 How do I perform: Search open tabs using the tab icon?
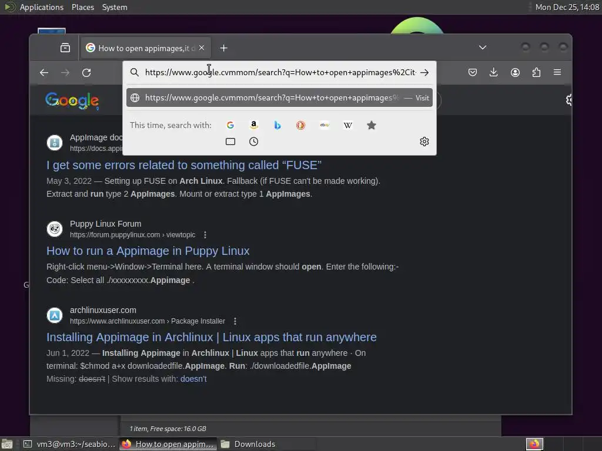tap(230, 142)
